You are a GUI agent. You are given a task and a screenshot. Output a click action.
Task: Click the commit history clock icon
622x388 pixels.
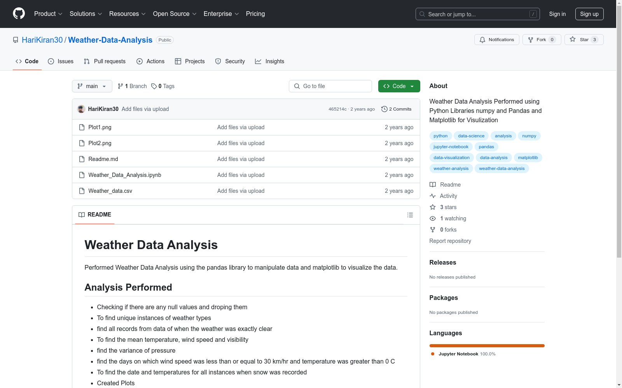pos(384,109)
